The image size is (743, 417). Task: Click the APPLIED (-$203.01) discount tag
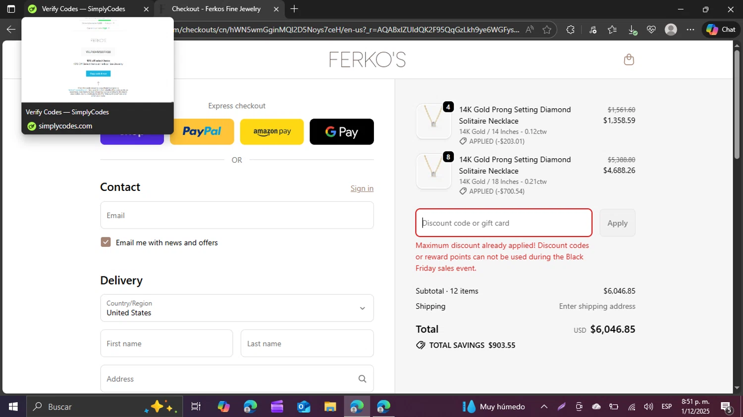[x=492, y=141]
